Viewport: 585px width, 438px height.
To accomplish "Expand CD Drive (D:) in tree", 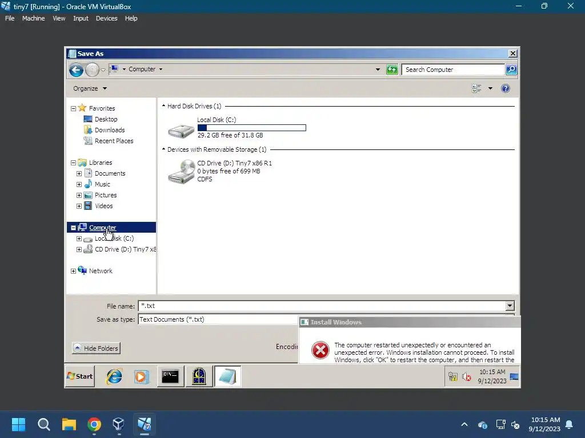I will pyautogui.click(x=79, y=250).
